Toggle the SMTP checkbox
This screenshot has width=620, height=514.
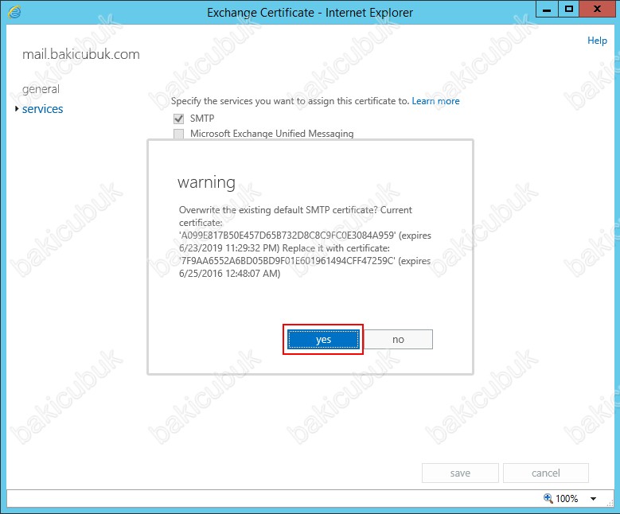coord(179,119)
